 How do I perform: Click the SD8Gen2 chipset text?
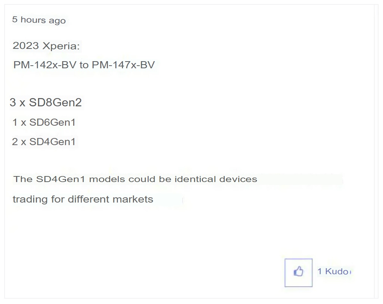(56, 102)
